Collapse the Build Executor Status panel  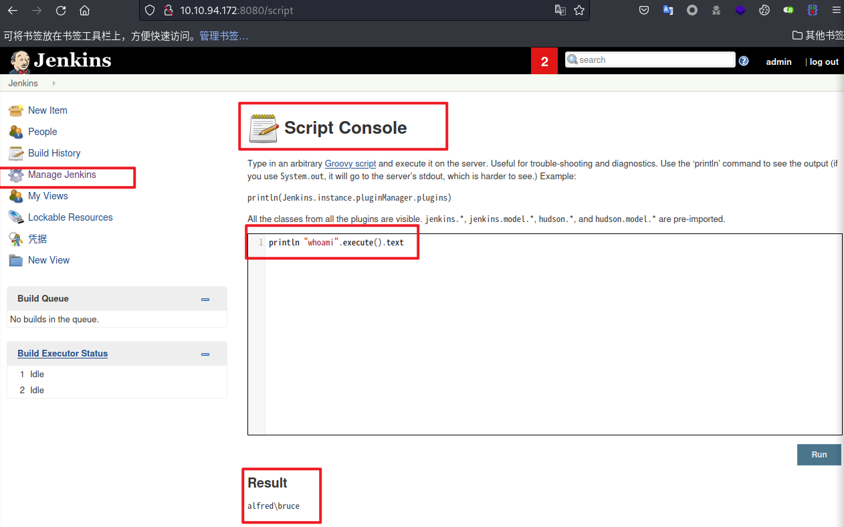(x=205, y=354)
